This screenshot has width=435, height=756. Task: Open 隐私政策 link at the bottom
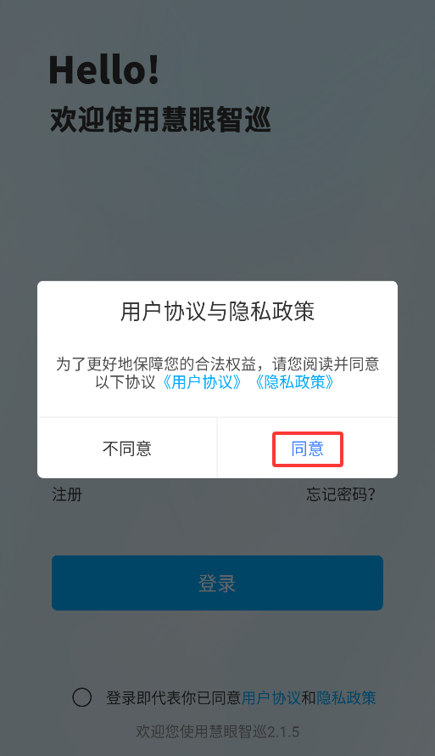(346, 697)
